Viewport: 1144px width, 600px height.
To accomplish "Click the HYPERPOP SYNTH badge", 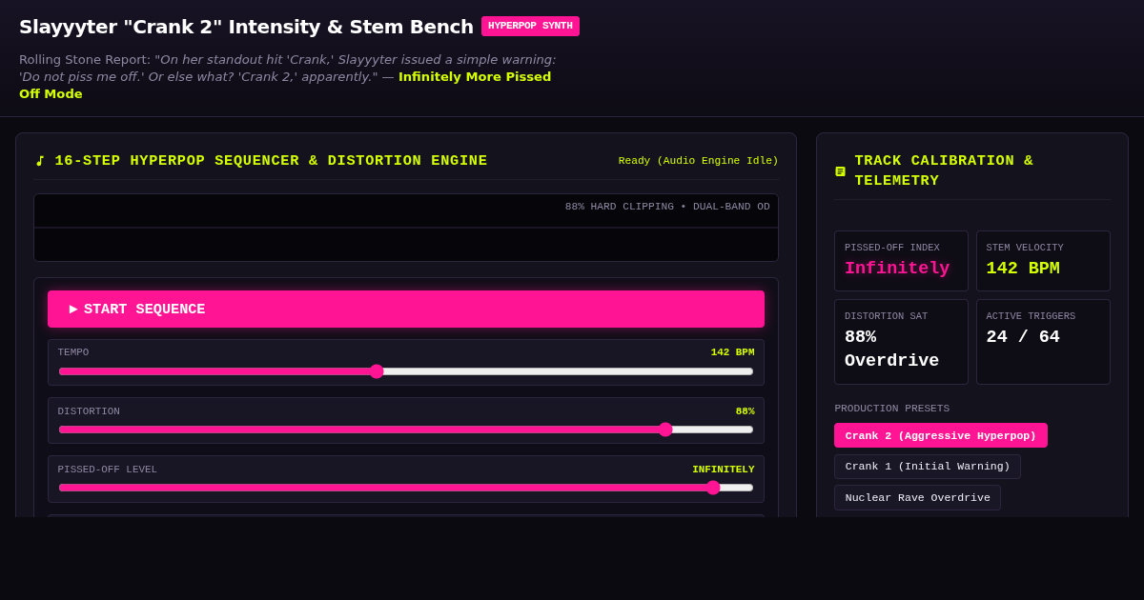I will pyautogui.click(x=530, y=26).
